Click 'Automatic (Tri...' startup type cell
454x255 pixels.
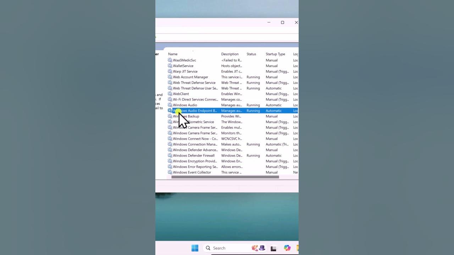[x=277, y=144]
